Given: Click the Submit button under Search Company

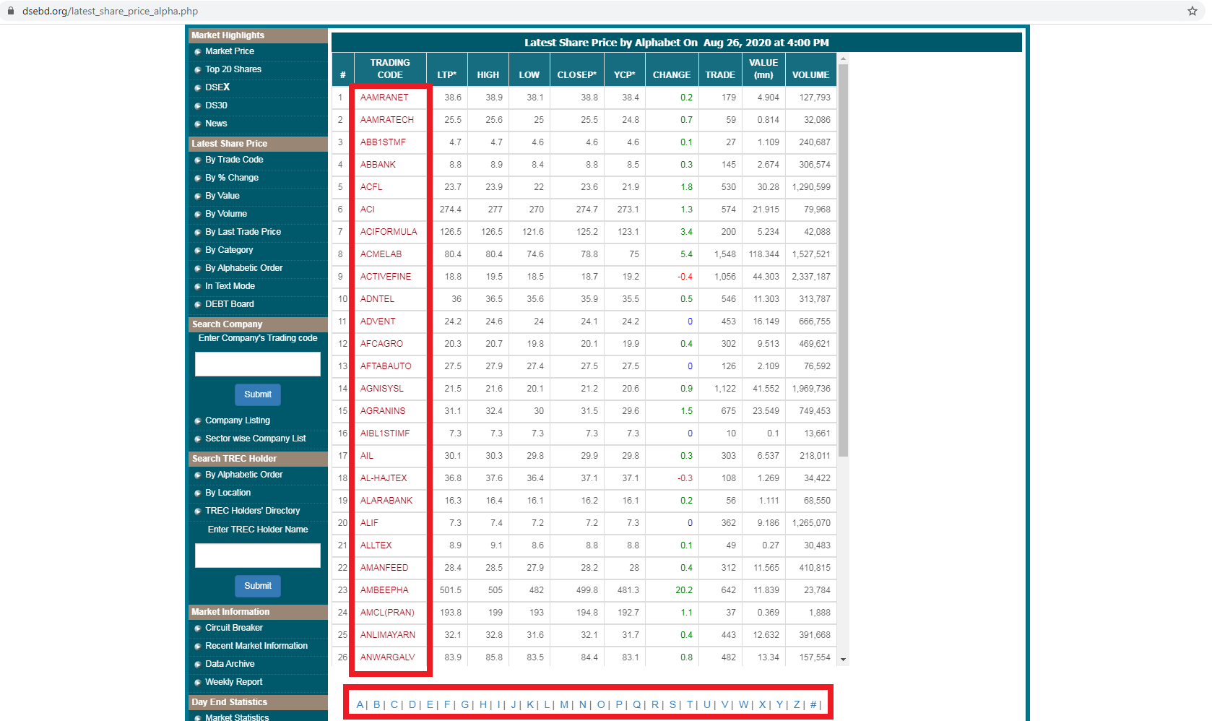Looking at the screenshot, I should (x=257, y=394).
